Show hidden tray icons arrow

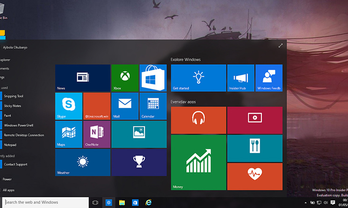point(305,202)
